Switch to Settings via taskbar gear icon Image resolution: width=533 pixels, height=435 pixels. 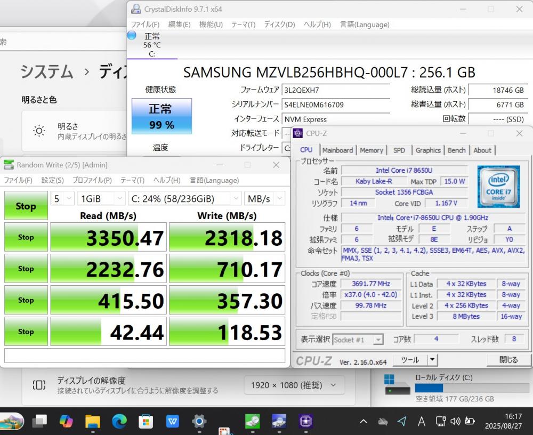pyautogui.click(x=199, y=421)
